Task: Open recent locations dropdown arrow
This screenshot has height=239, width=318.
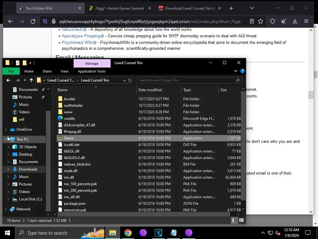Action: coord(25,80)
